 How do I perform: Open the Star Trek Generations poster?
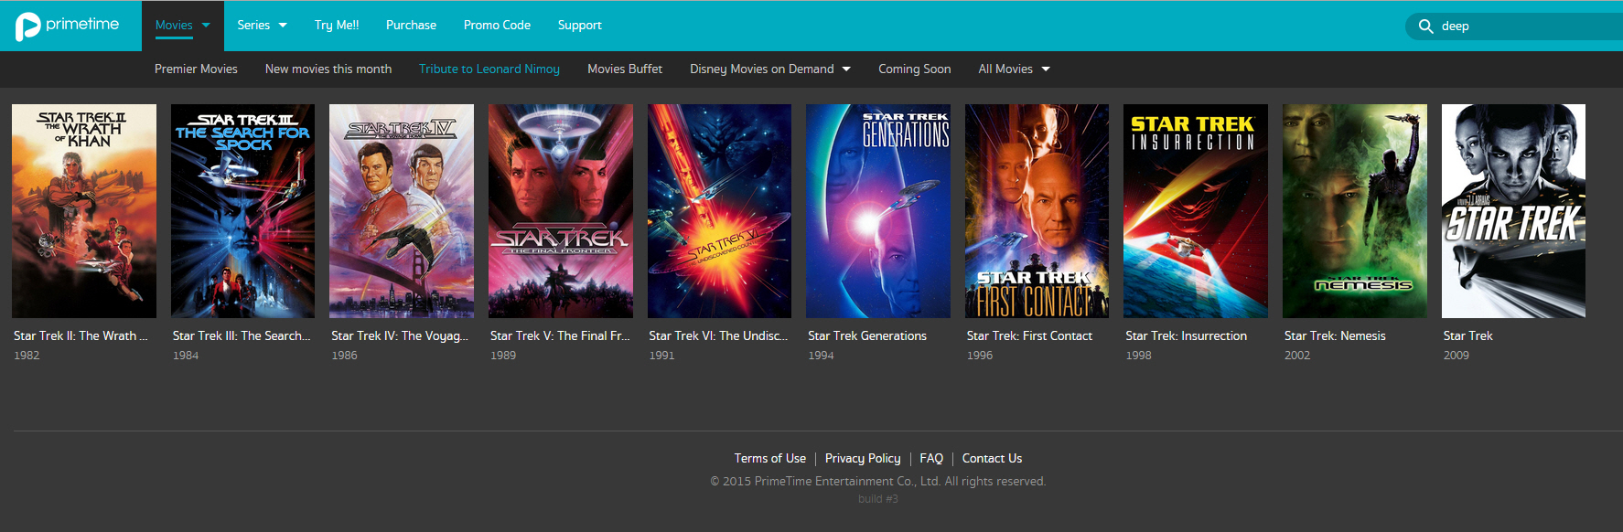[x=878, y=211]
